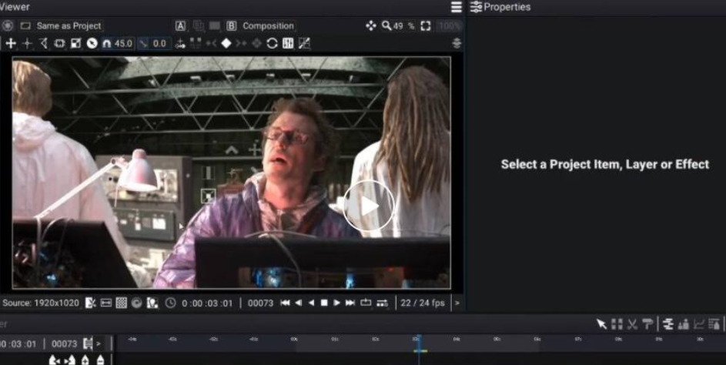The height and width of the screenshot is (365, 726).
Task: Open the Composition view dropdown
Action: click(268, 26)
